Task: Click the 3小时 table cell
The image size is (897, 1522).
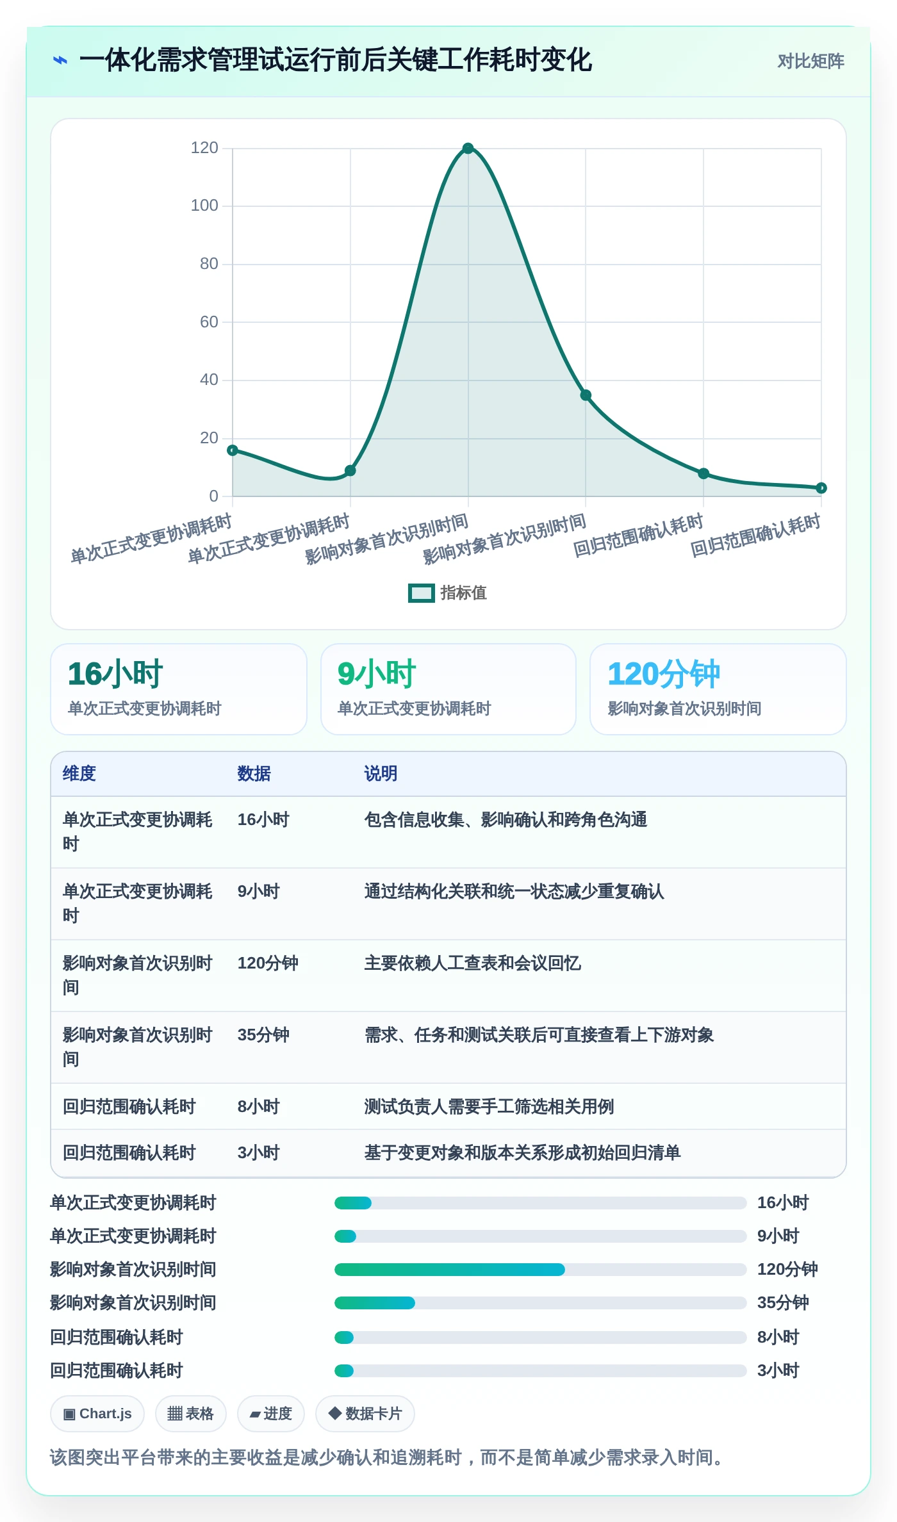Action: coord(259,1153)
